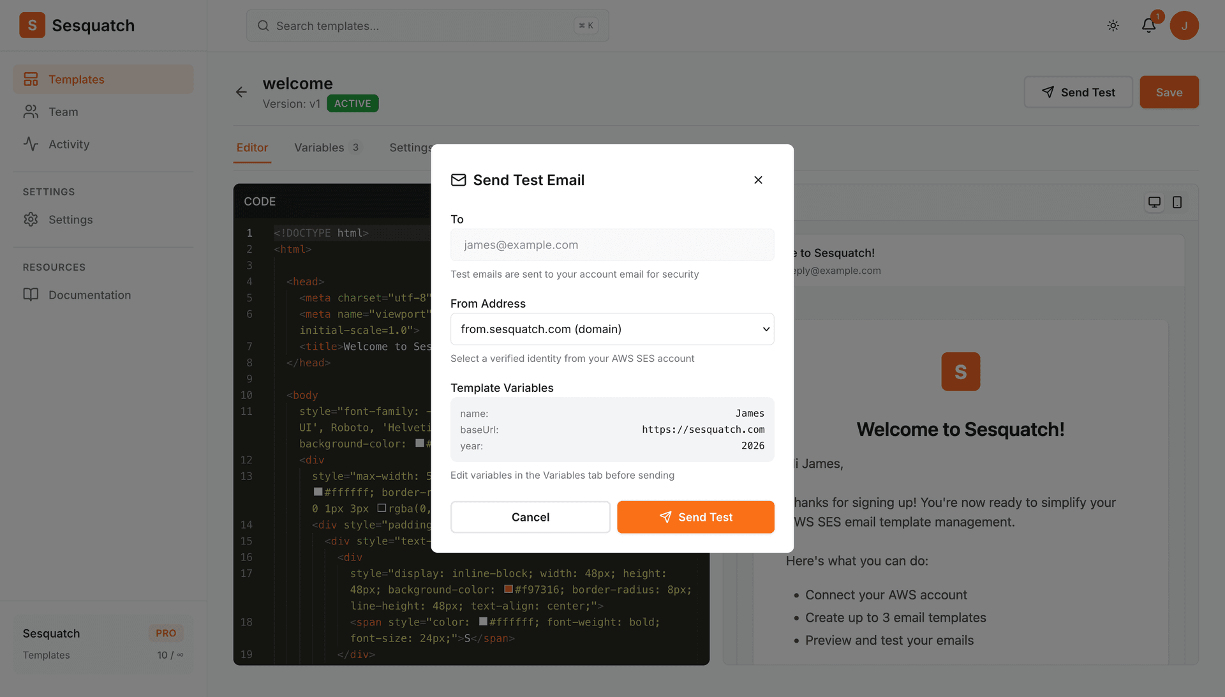Image resolution: width=1225 pixels, height=697 pixels.
Task: Click the ACTIVE version badge
Action: [352, 103]
